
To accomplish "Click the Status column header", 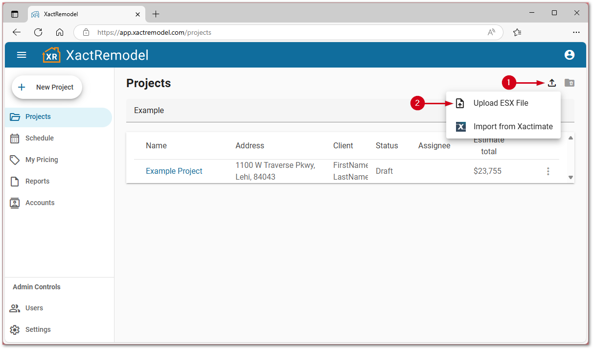I will click(387, 146).
